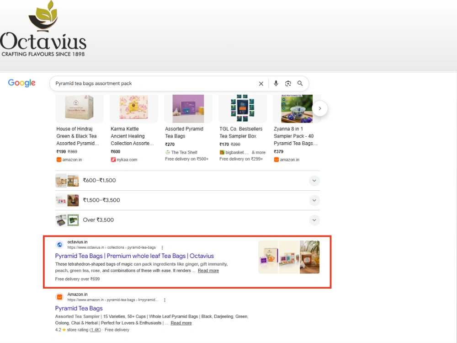457x343 pixels.
Task: Select House of Hindraj tea product thumbnail
Action: coord(79,108)
